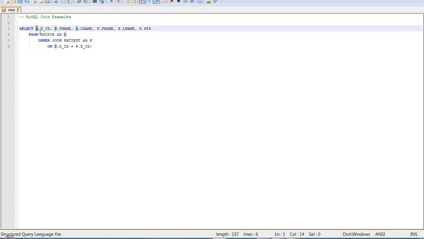Click the ON keyword on line 6
The width and height of the screenshot is (424, 239).
(x=50, y=46)
